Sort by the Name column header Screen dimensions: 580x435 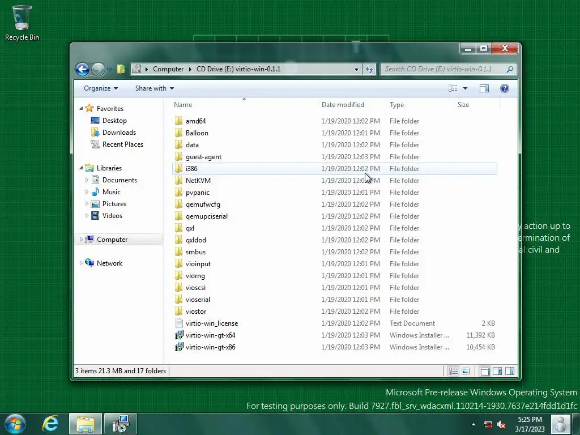(183, 105)
